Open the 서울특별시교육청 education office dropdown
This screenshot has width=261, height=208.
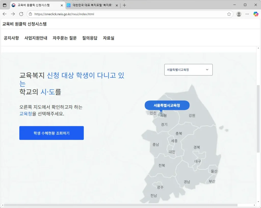[x=188, y=70]
